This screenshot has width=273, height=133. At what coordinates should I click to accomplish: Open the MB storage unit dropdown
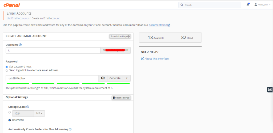(x=39, y=114)
